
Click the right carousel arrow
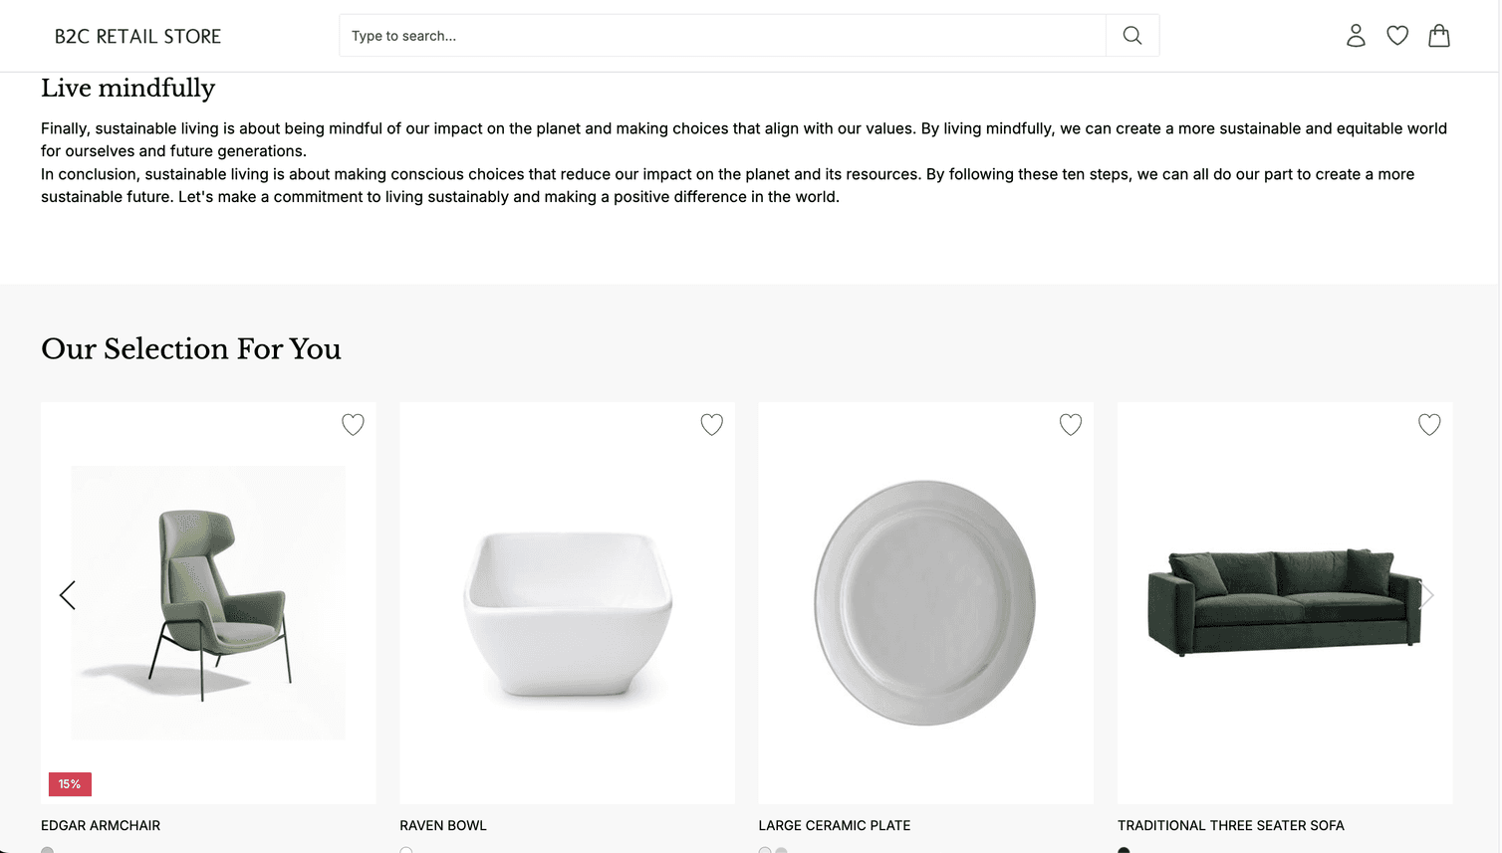pyautogui.click(x=1426, y=594)
